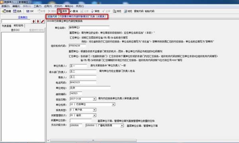Open the 工具(T) menu
The width and height of the screenshot is (239, 143).
click(37, 6)
